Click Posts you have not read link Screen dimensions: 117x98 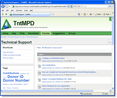coord(12,55)
